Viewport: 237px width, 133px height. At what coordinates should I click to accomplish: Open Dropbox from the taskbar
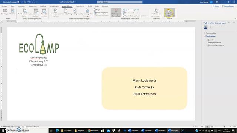pyautogui.click(x=114, y=130)
